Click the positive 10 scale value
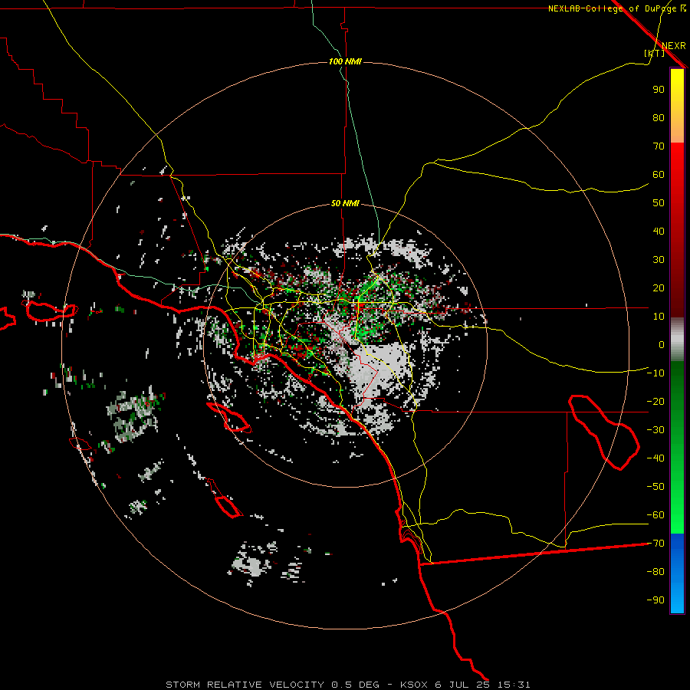Image resolution: width=690 pixels, height=690 pixels. (x=659, y=317)
